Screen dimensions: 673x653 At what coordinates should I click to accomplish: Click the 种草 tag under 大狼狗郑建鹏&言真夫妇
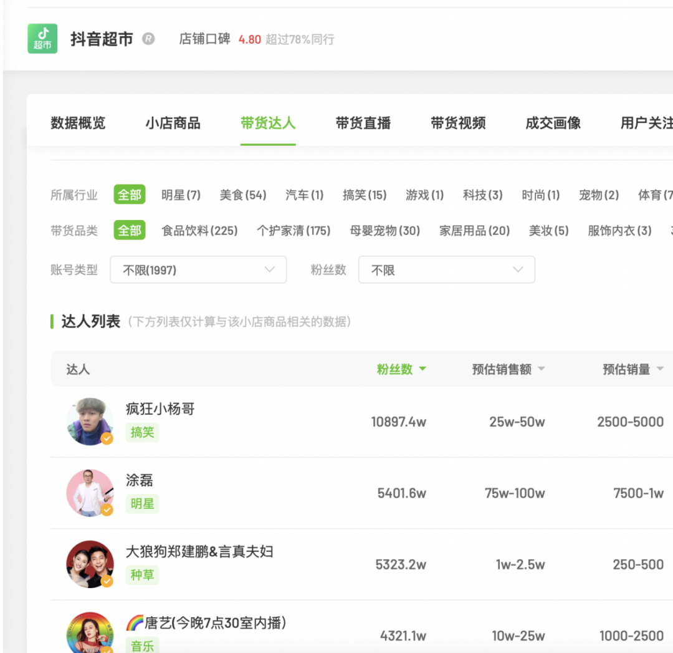(143, 575)
